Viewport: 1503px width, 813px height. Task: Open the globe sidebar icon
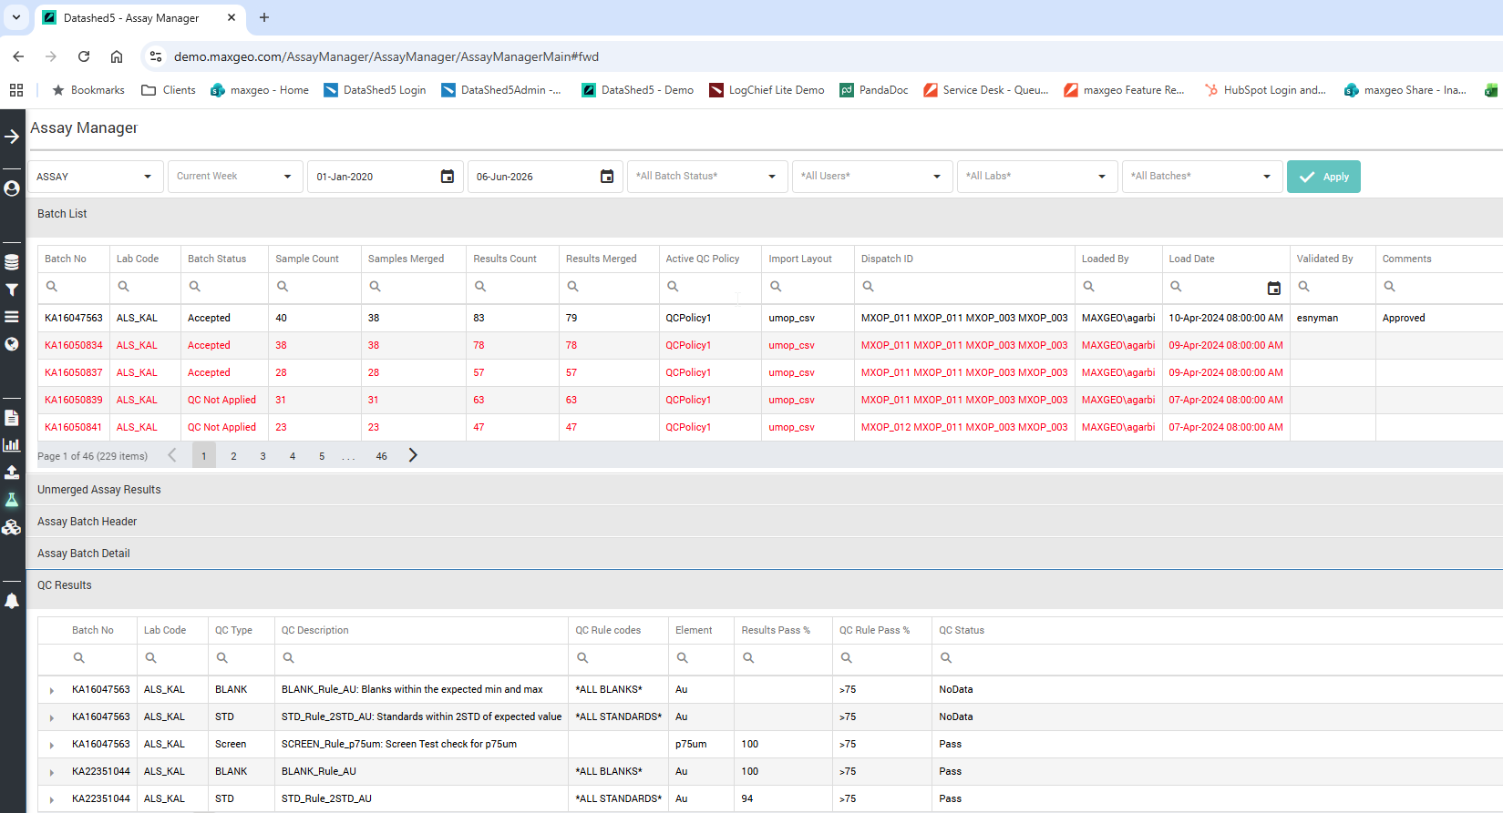(12, 344)
